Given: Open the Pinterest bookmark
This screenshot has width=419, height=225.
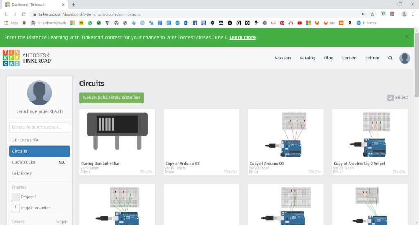Looking at the screenshot, I should point(282,23).
